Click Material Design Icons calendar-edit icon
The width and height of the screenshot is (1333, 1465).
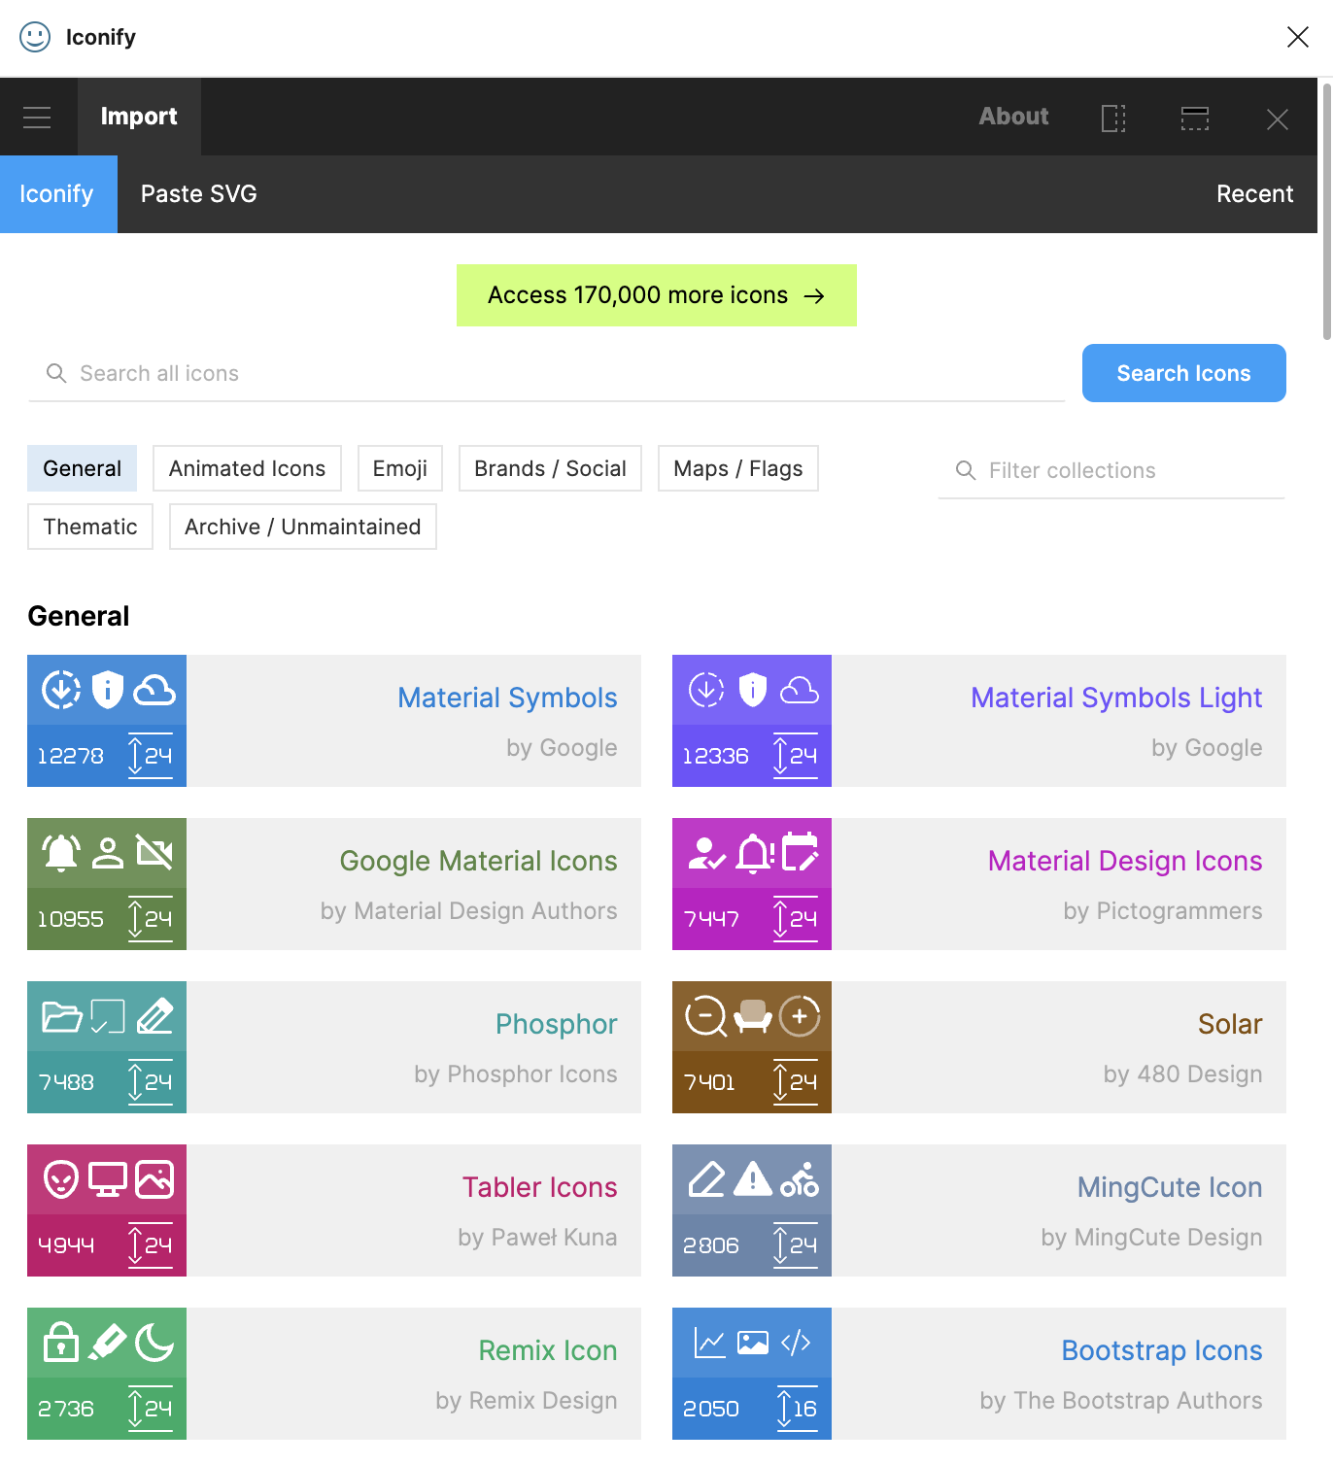point(801,852)
